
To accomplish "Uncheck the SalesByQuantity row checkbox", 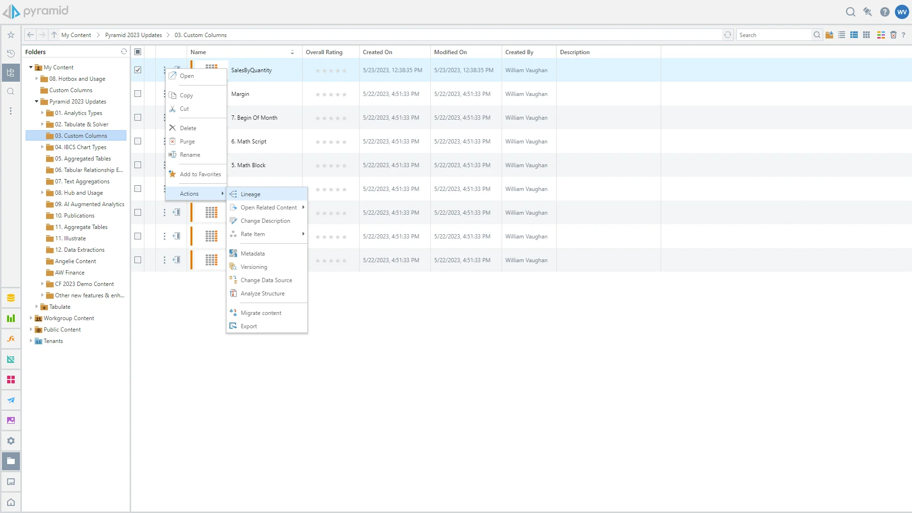I will [x=138, y=70].
